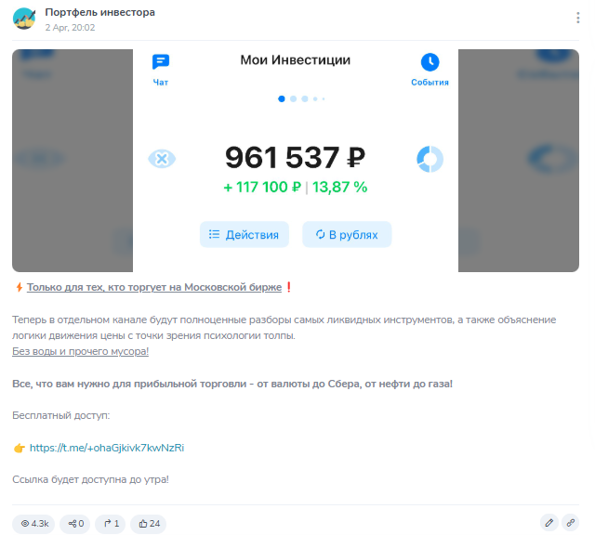Select the first carousel page dot
The width and height of the screenshot is (595, 535).
point(282,99)
